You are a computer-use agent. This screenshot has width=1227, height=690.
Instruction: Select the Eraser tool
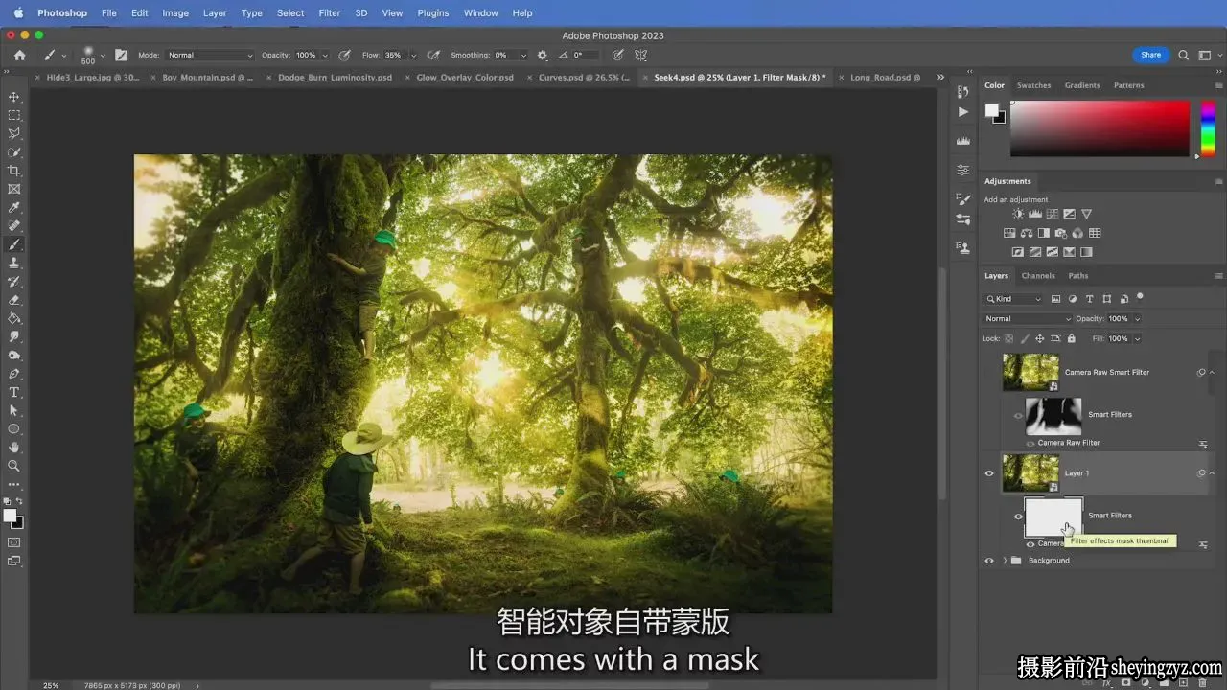point(14,300)
